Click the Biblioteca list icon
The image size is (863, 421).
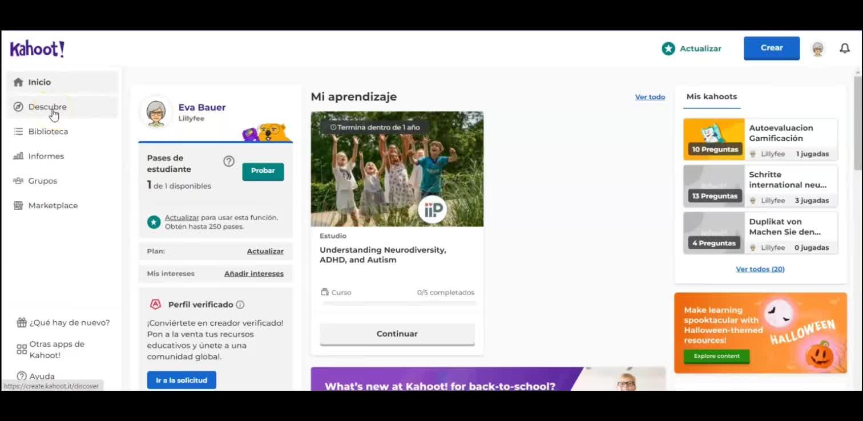pos(18,131)
